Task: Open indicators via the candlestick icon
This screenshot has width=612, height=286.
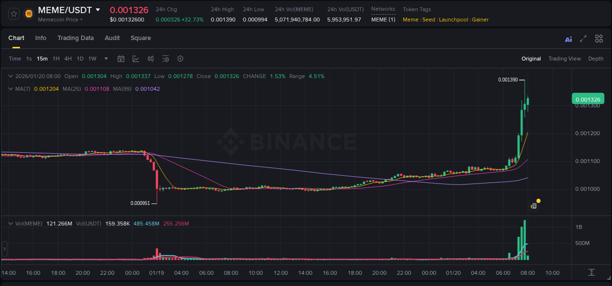Action: point(150,59)
